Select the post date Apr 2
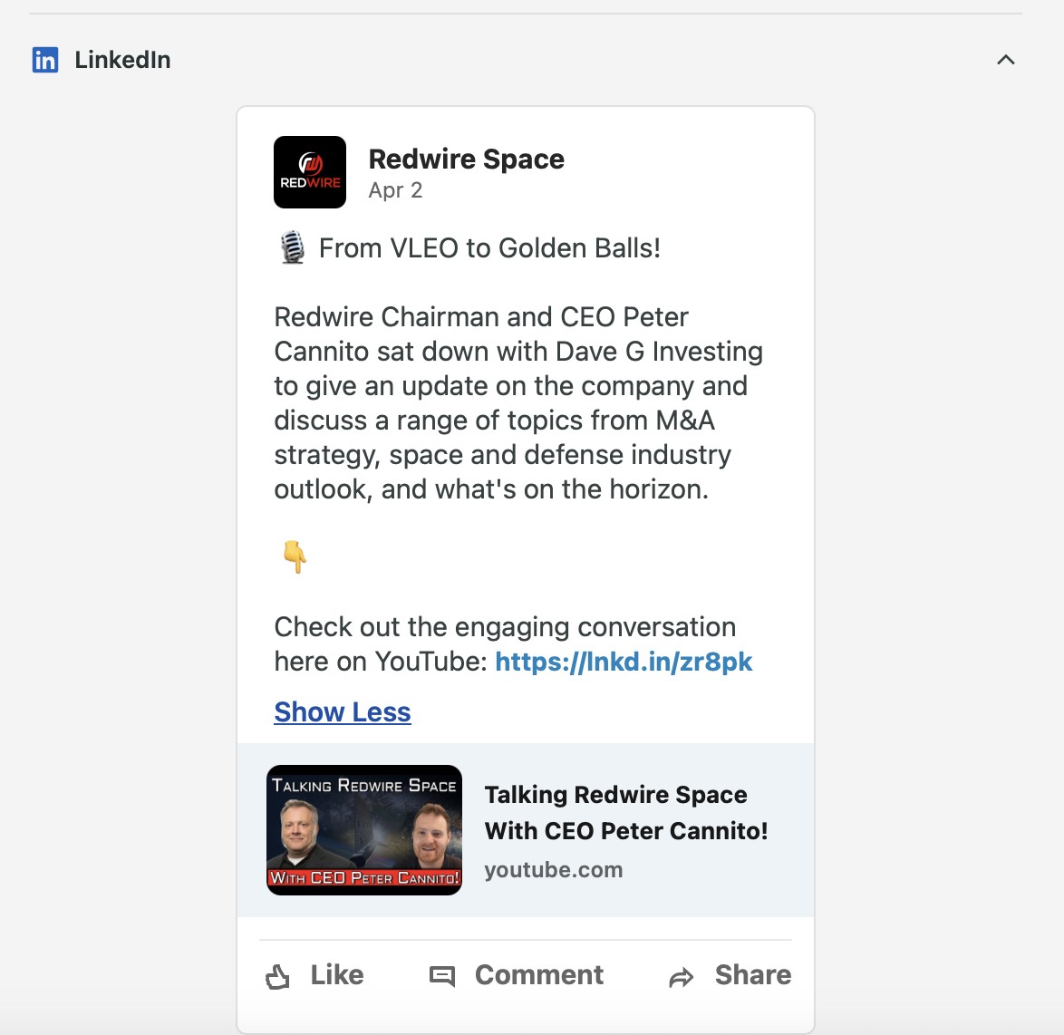This screenshot has height=1035, width=1064. (x=396, y=190)
